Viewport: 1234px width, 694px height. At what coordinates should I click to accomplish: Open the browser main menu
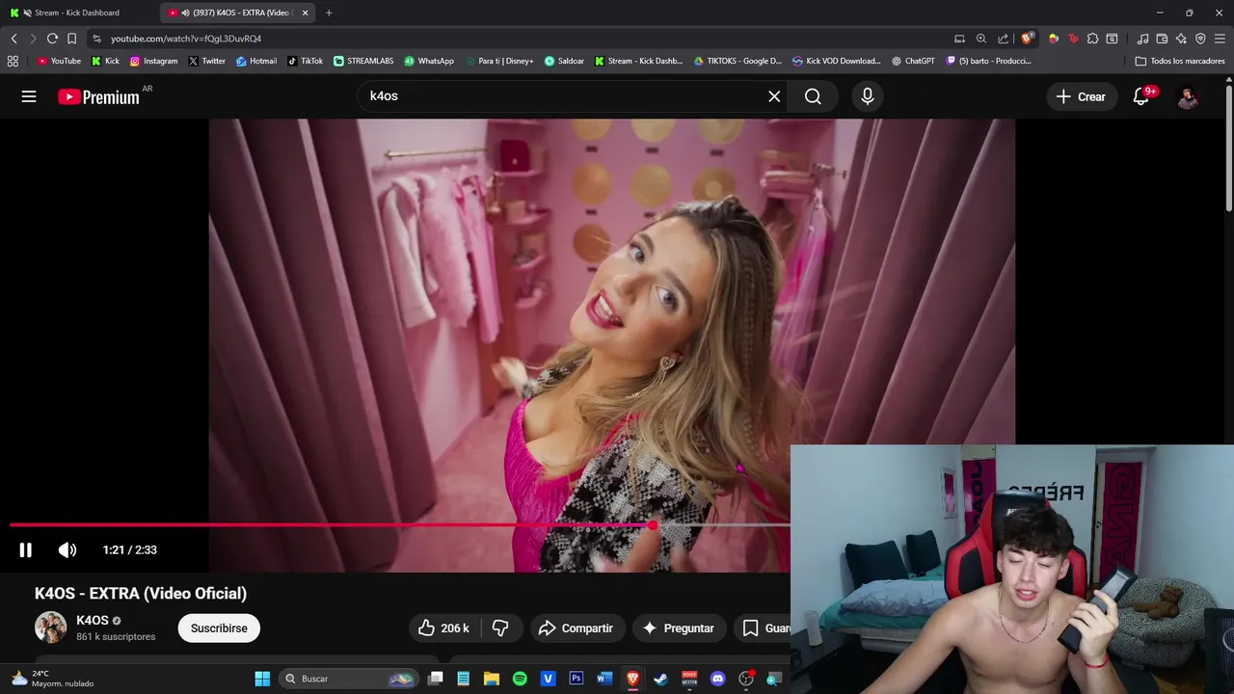(1221, 39)
